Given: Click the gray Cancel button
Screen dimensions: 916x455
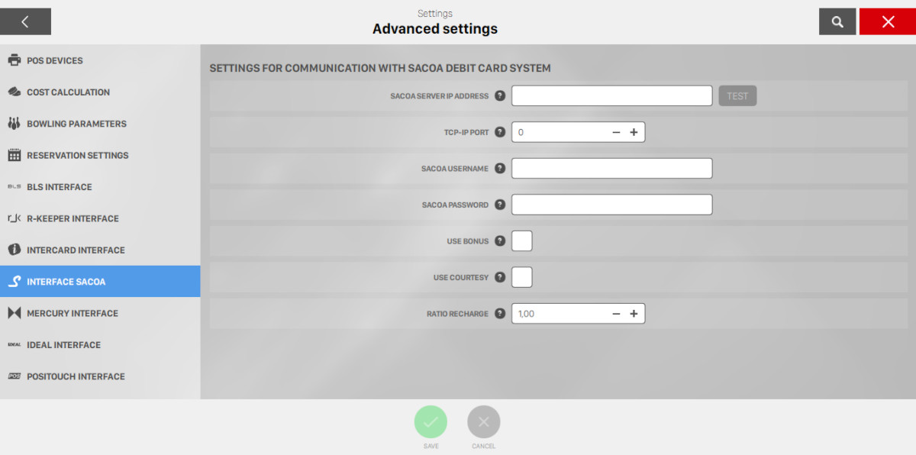Looking at the screenshot, I should (483, 421).
